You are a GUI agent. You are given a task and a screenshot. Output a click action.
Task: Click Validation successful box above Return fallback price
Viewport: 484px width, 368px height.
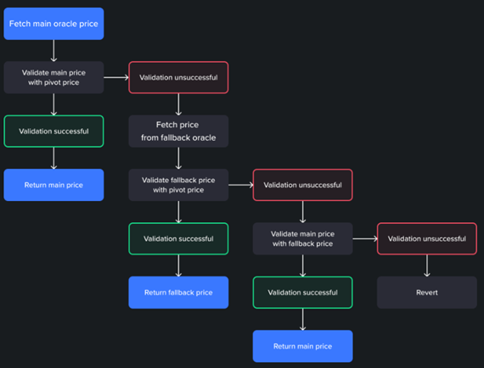(178, 239)
